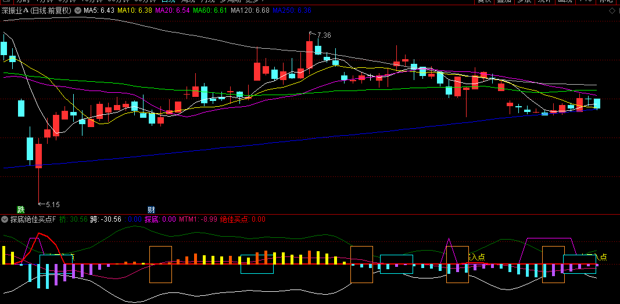Click the 财 financial event marker icon

pyautogui.click(x=151, y=209)
